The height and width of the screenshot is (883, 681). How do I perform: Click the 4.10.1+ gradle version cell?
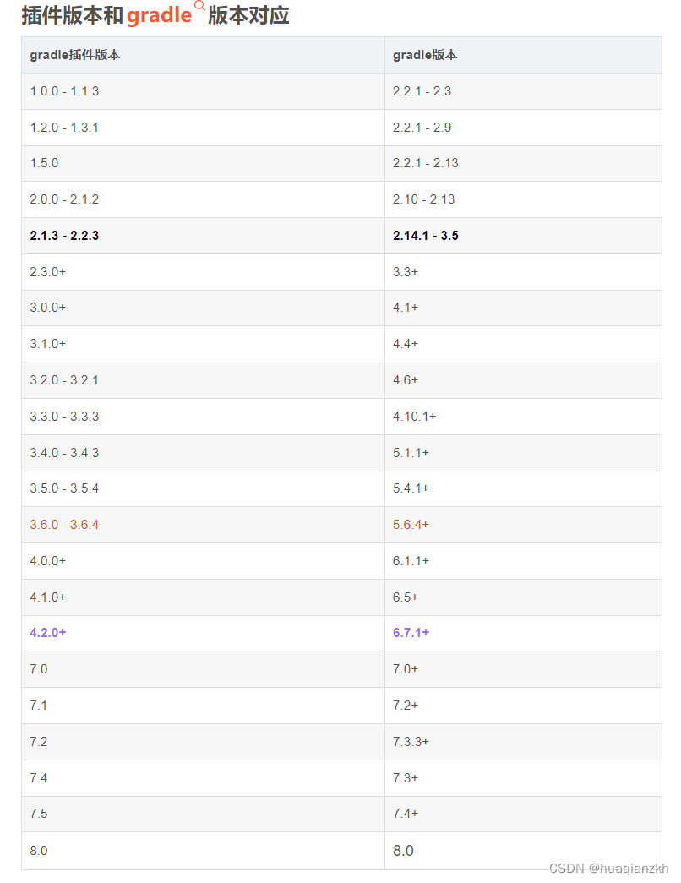tap(523, 417)
